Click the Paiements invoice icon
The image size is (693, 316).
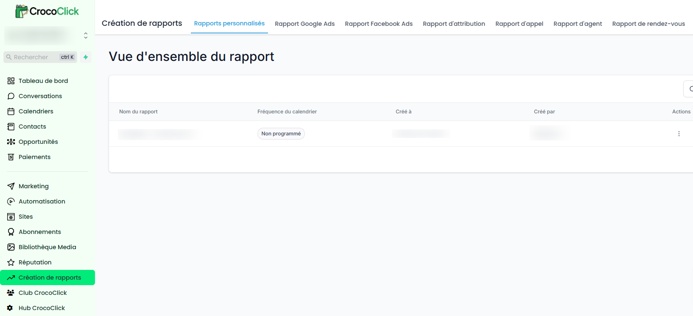11,157
